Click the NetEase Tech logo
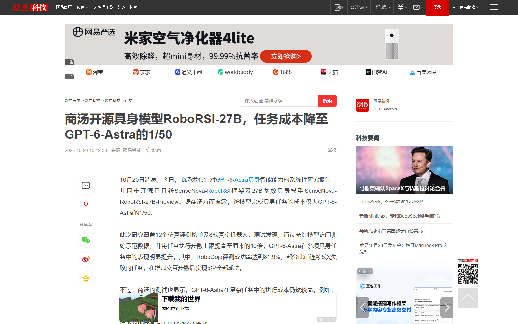 pyautogui.click(x=30, y=7)
